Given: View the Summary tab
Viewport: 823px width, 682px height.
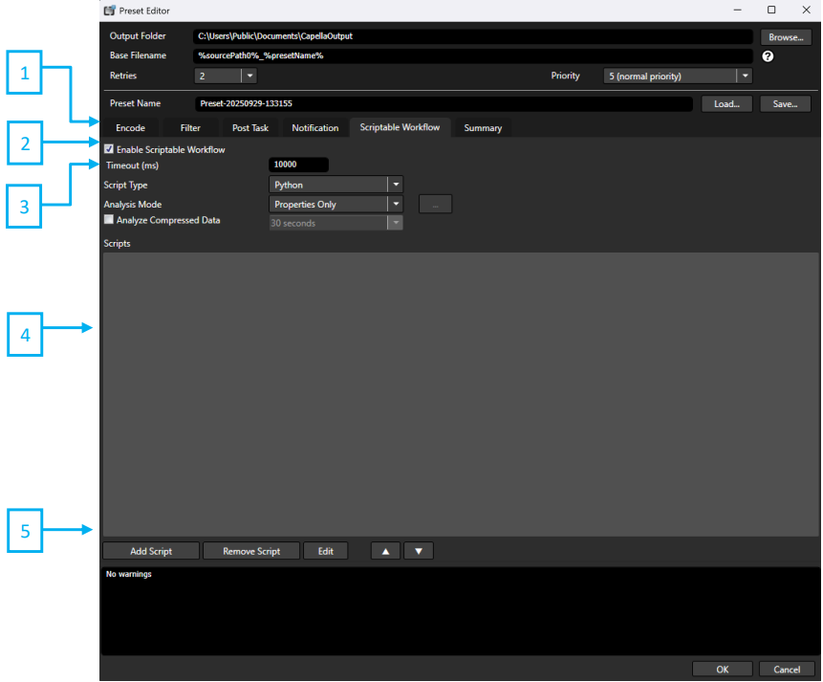Looking at the screenshot, I should coord(482,127).
